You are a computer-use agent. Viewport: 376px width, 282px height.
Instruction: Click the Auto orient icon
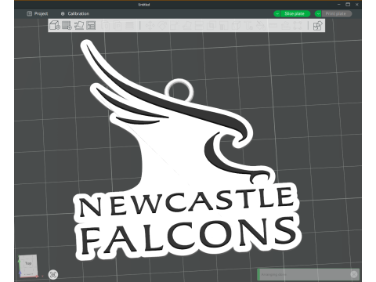(79, 25)
